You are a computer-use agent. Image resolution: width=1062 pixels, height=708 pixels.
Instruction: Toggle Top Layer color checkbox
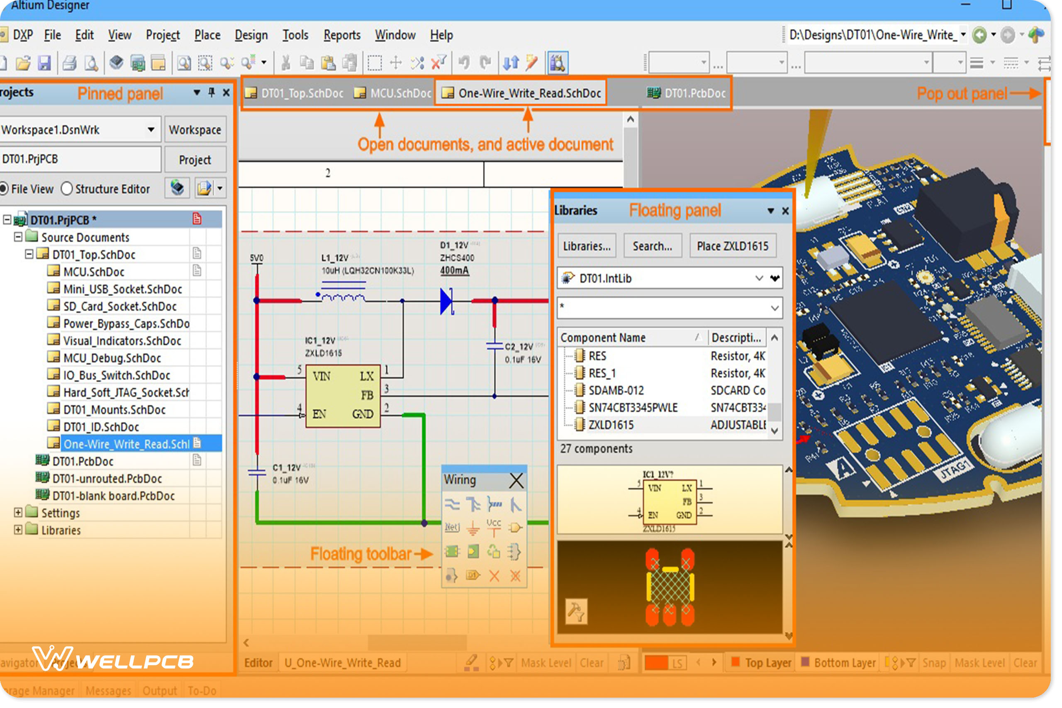pos(736,663)
